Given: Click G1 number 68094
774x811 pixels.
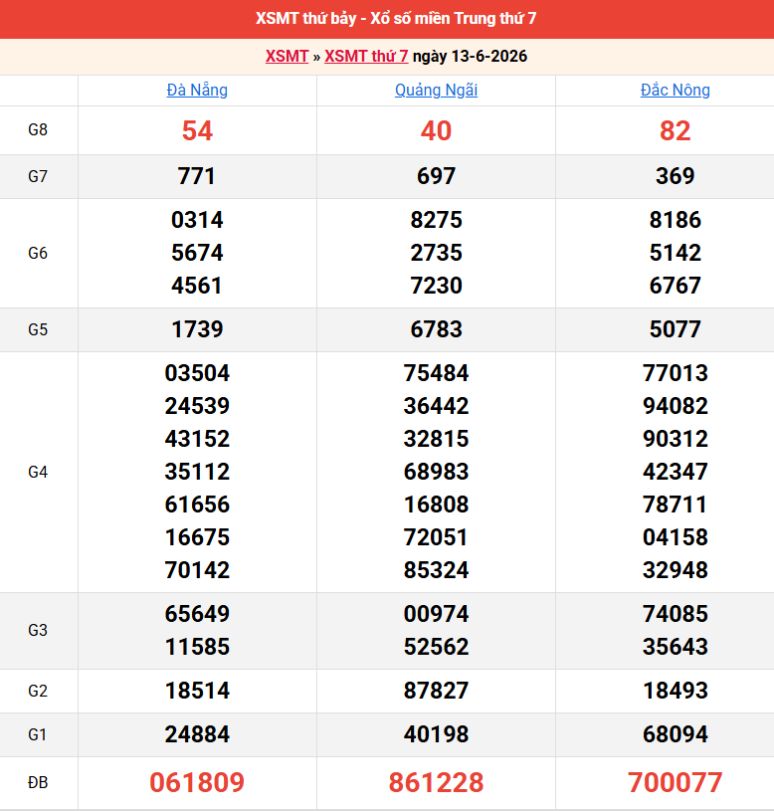Looking at the screenshot, I should 676,734.
